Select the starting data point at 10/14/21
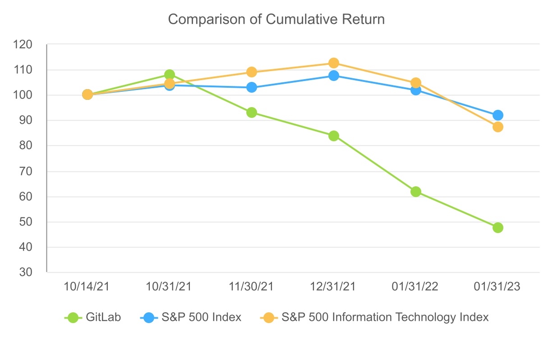553x342 pixels. click(x=88, y=94)
